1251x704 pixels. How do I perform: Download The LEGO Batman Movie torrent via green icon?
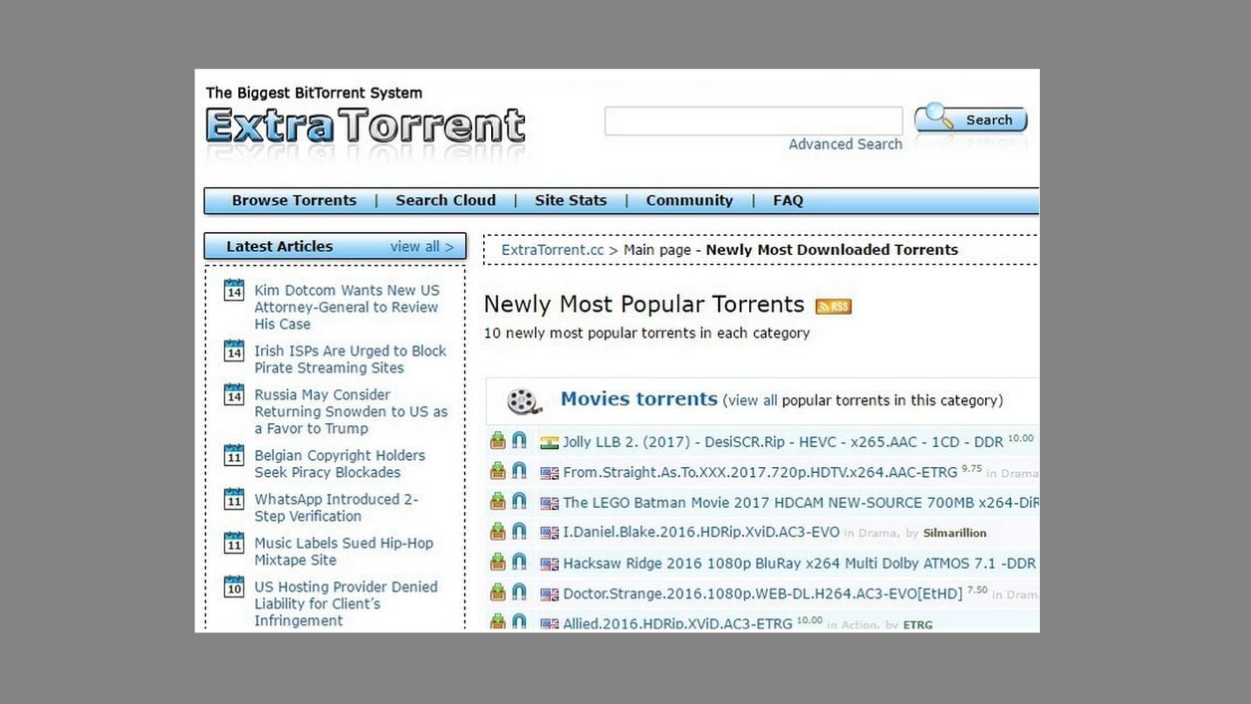[x=497, y=501]
